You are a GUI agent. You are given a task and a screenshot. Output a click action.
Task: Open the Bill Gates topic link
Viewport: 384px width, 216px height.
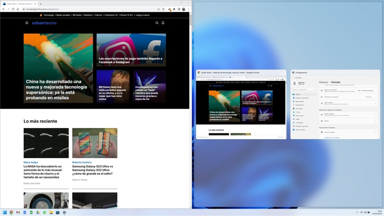coord(77,15)
